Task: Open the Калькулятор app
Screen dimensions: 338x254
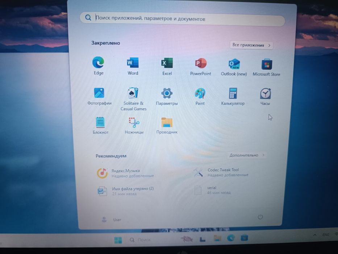Action: (x=233, y=96)
